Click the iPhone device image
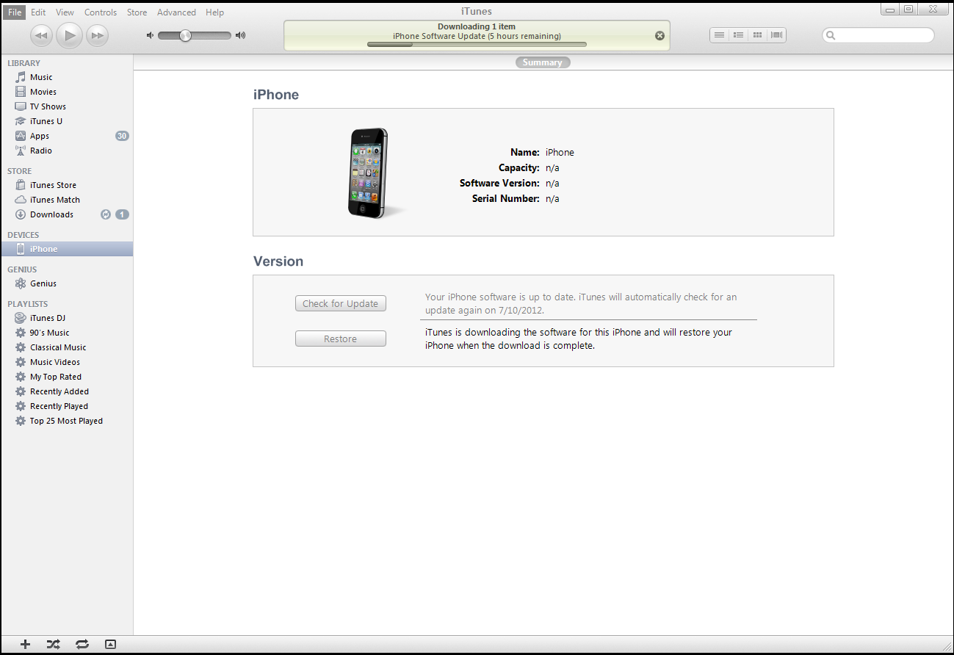The width and height of the screenshot is (954, 655). [369, 173]
